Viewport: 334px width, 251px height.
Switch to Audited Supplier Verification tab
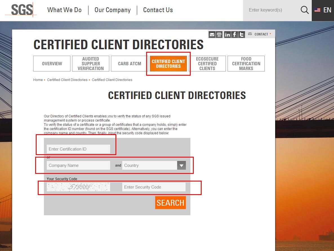click(91, 64)
